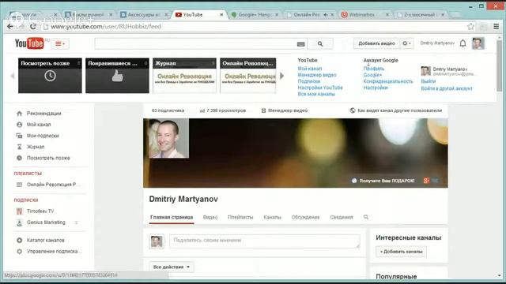
Task: Open the Посмотреть позже playlist tile
Action: pyautogui.click(x=50, y=76)
